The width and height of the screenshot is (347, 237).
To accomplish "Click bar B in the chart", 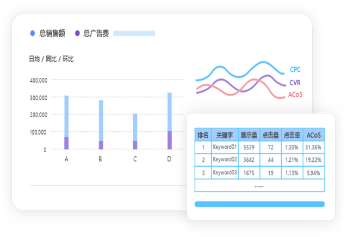I will (x=101, y=125).
